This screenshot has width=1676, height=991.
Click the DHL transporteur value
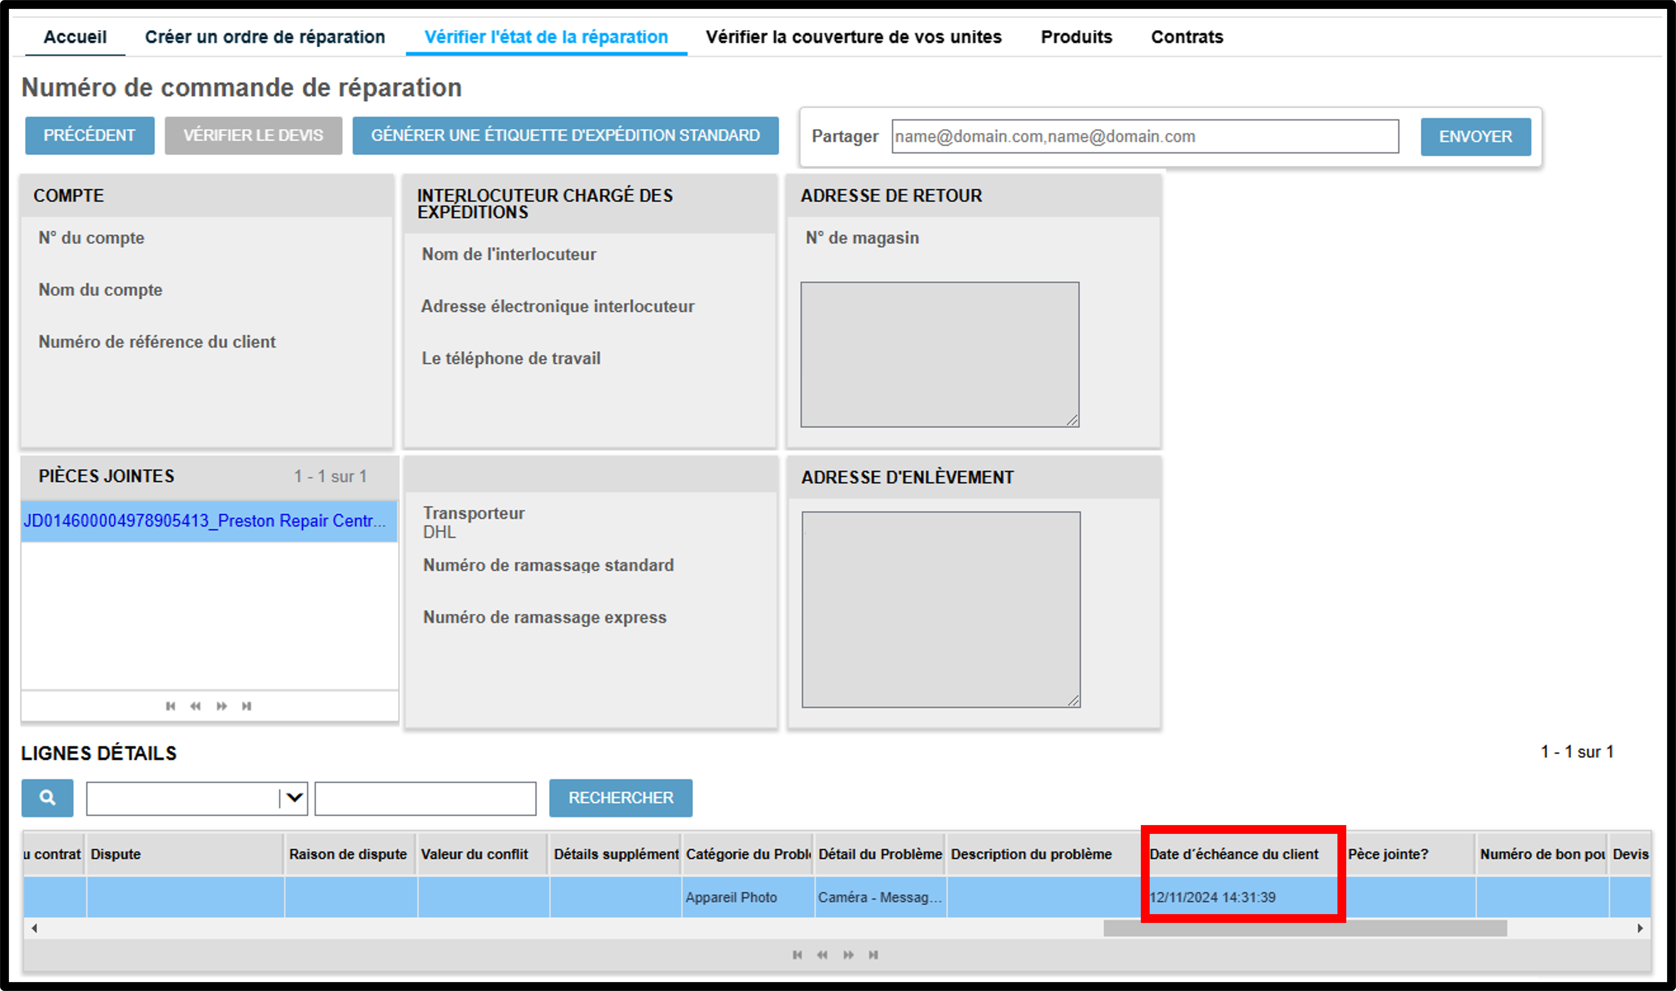pyautogui.click(x=439, y=532)
